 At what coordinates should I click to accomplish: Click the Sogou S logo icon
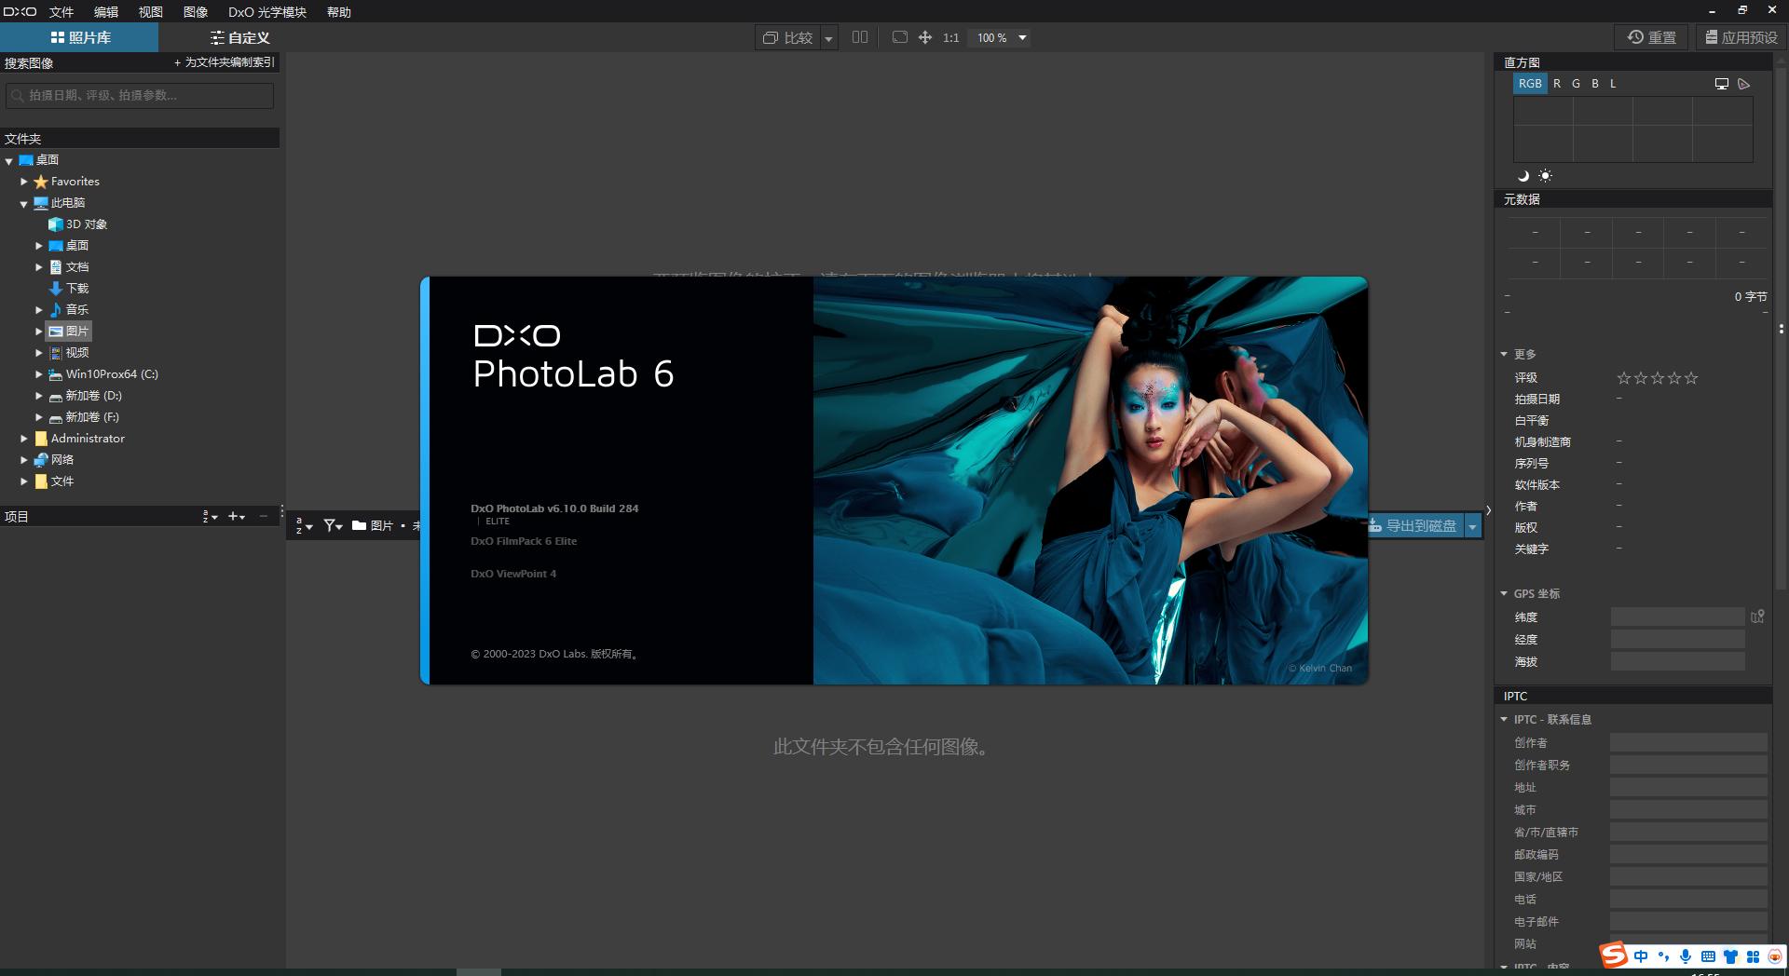click(x=1614, y=955)
